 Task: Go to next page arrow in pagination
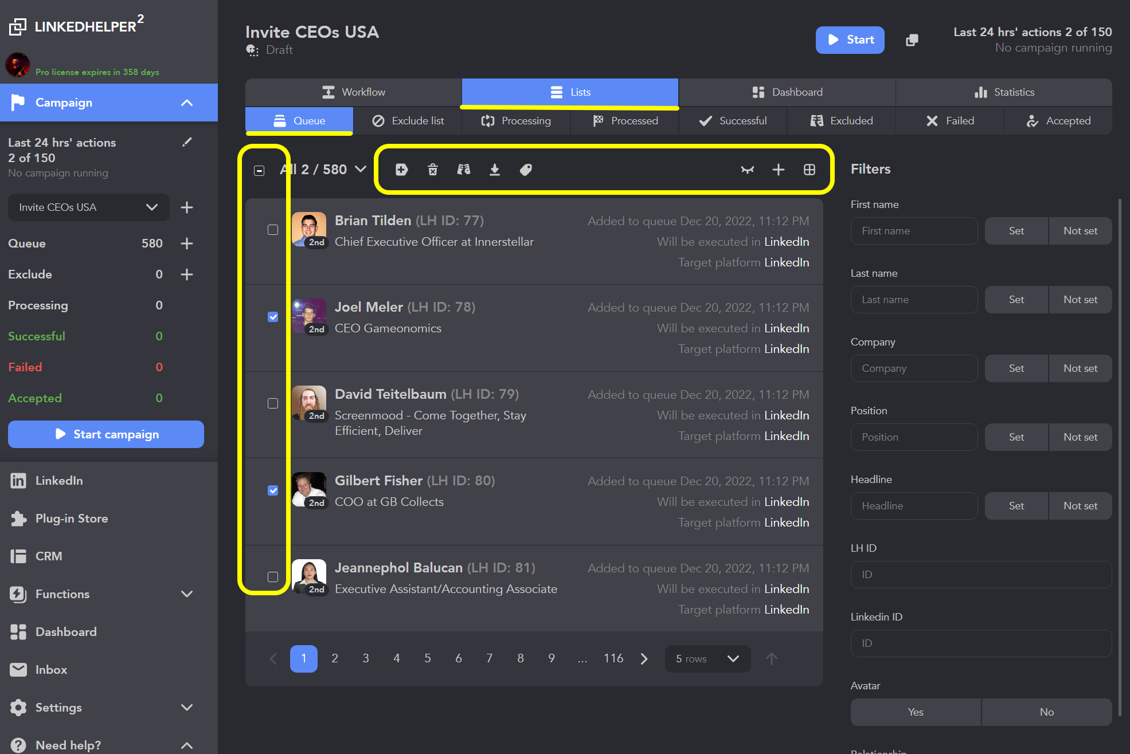pos(644,659)
